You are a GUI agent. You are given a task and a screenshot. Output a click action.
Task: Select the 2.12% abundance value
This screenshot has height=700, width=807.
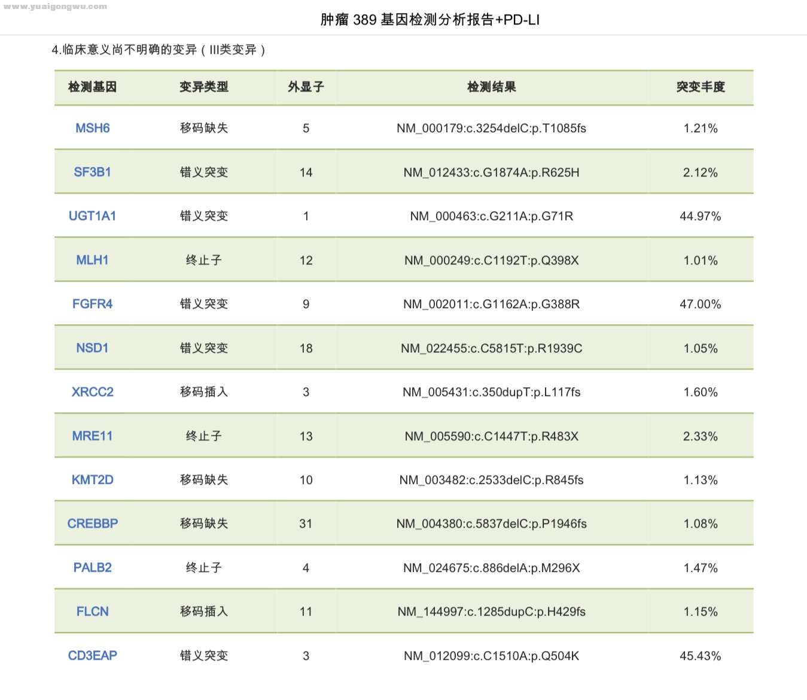point(701,172)
